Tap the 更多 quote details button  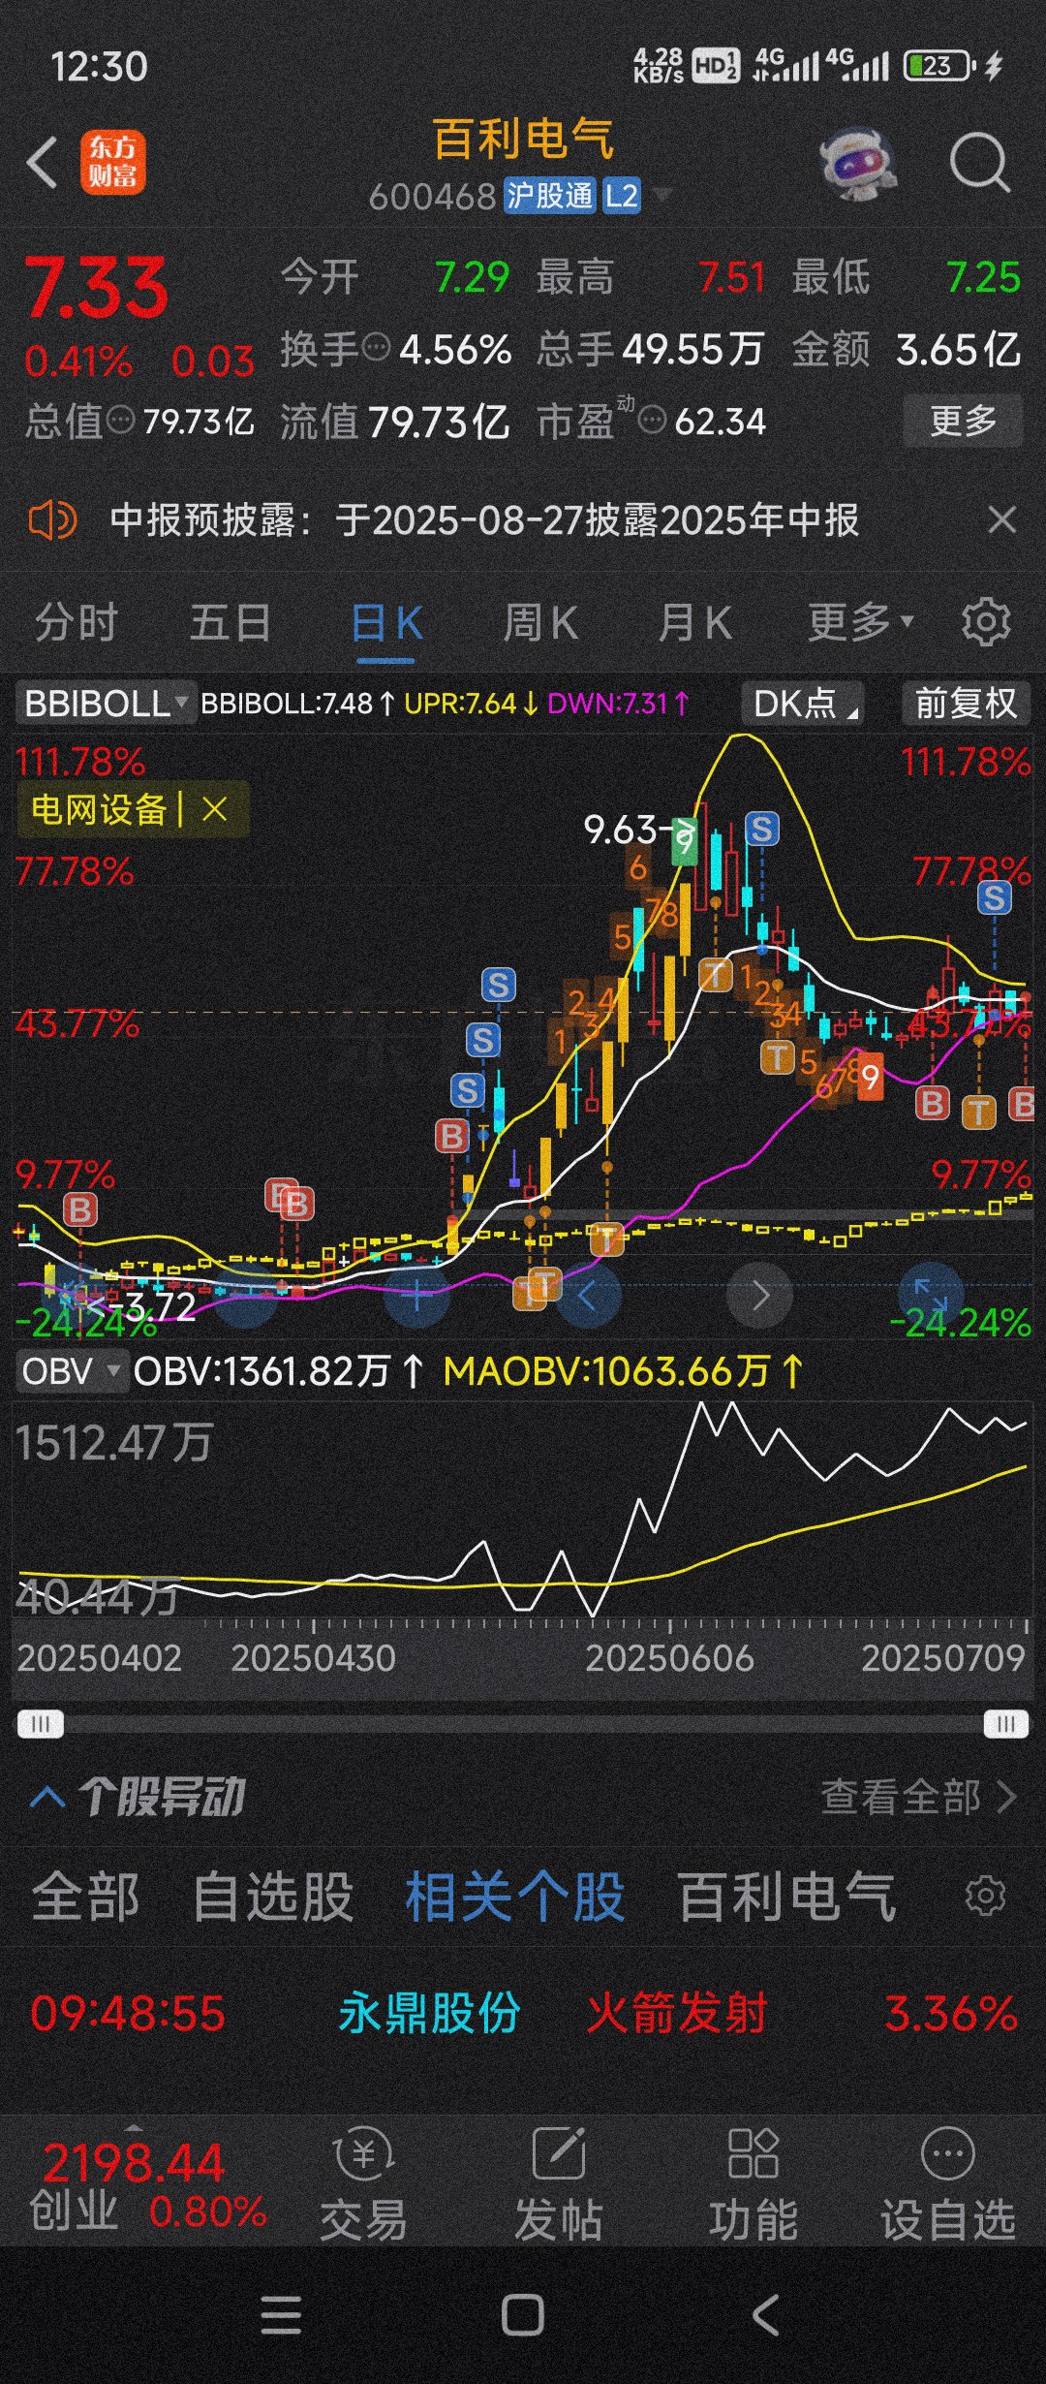963,421
